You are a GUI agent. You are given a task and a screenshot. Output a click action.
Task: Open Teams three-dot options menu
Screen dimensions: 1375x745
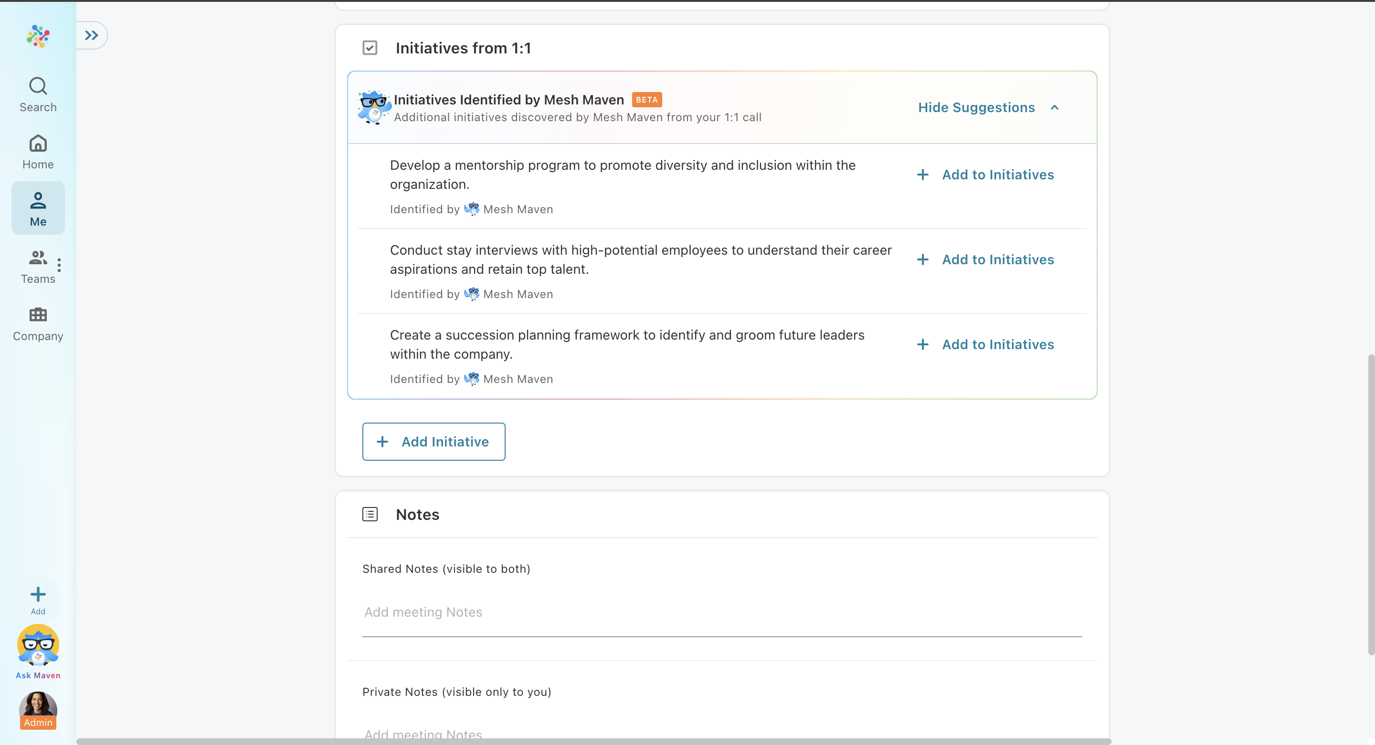click(59, 265)
